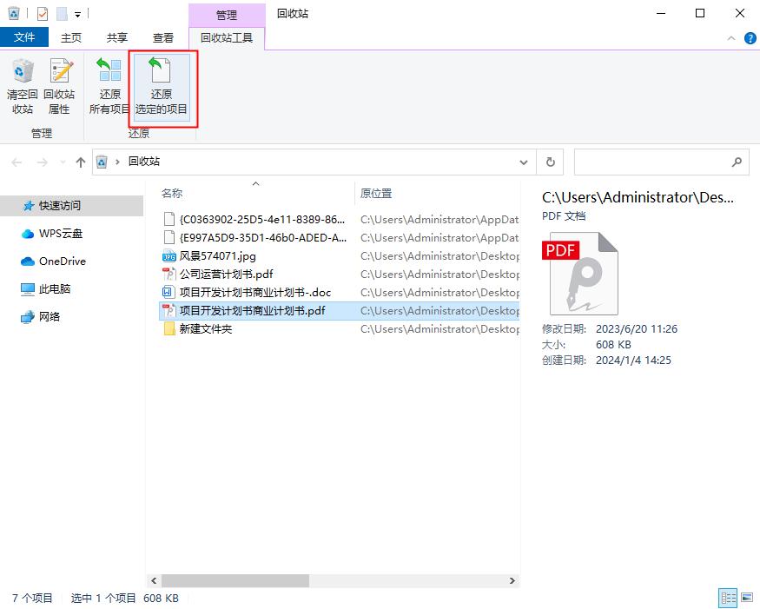Open the recent locations dropdown arrow
760x609 pixels.
point(63,162)
